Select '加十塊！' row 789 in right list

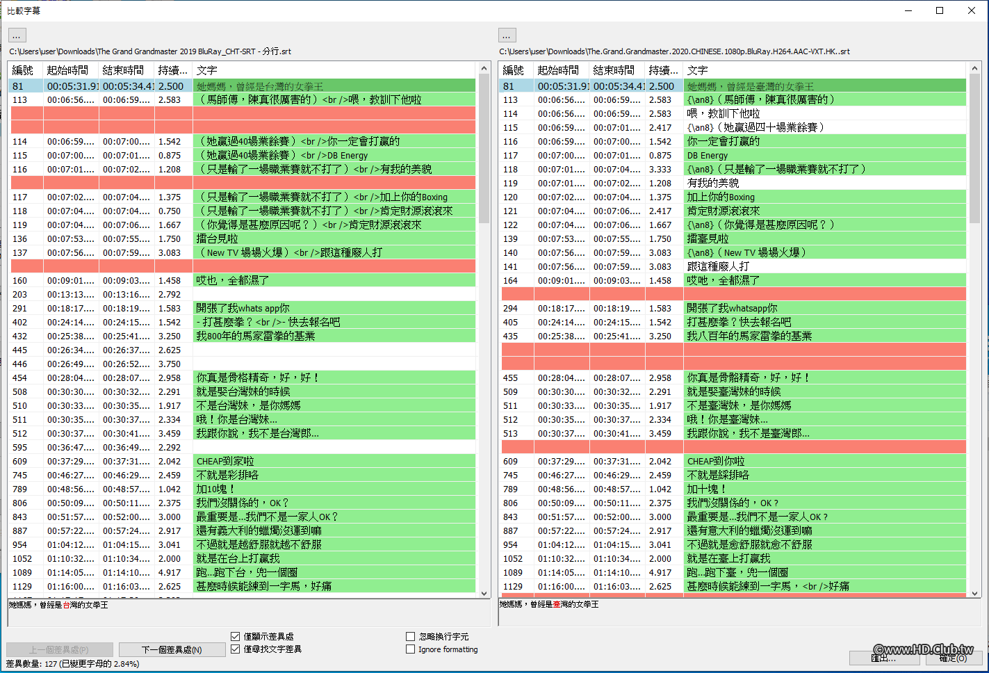[x=733, y=489]
